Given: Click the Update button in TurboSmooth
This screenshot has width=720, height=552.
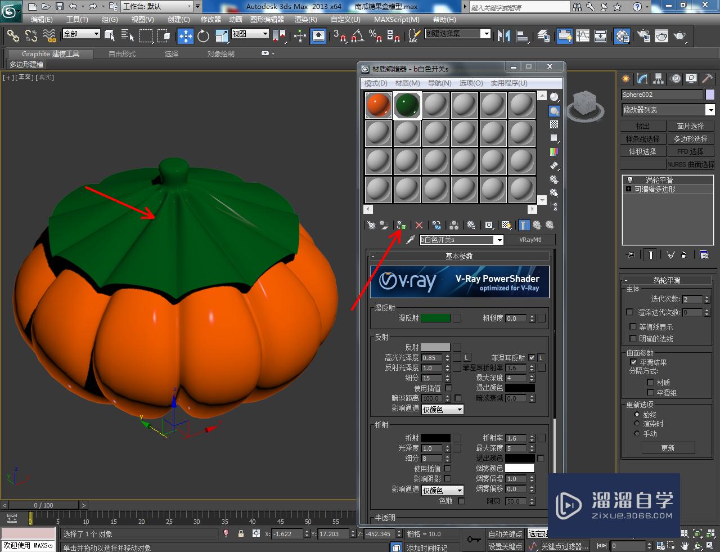Looking at the screenshot, I should click(668, 448).
